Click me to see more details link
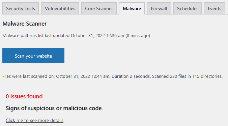 pyautogui.click(x=35, y=120)
